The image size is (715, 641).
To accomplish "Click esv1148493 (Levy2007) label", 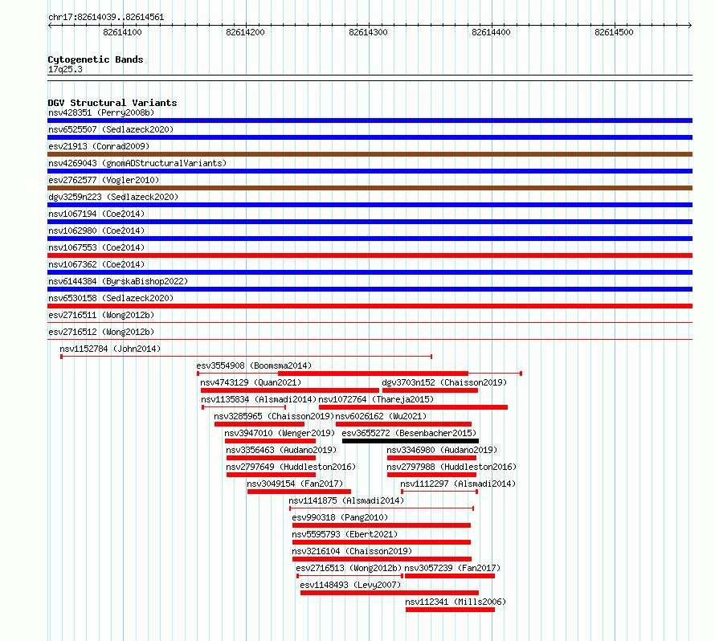I will 350,585.
